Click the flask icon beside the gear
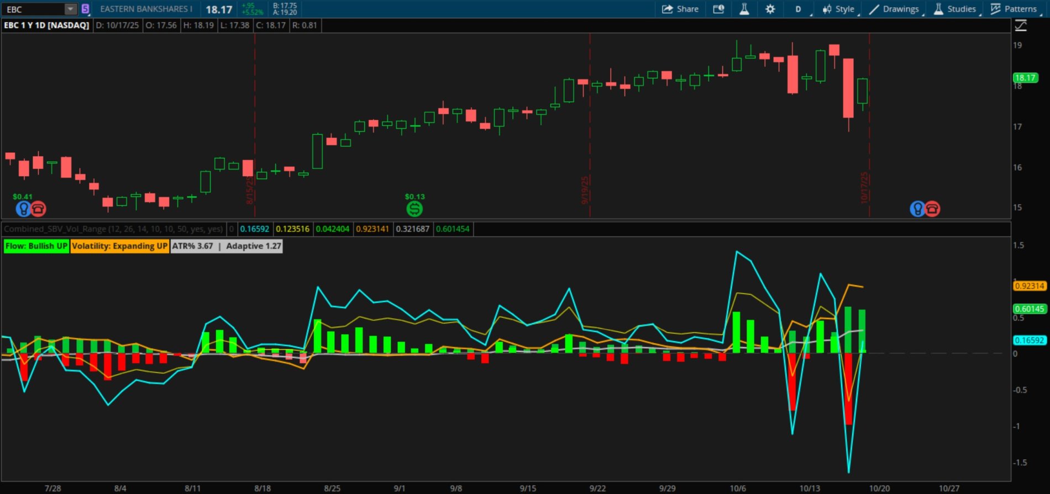The image size is (1050, 494). 744,9
